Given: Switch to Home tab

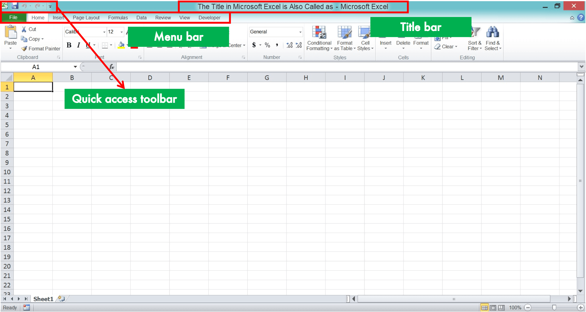Looking at the screenshot, I should pos(38,18).
